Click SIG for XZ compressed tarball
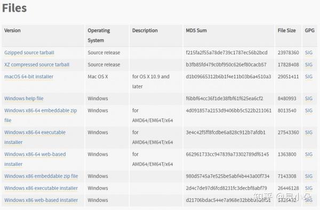This screenshot has height=210, width=320. coord(309,64)
